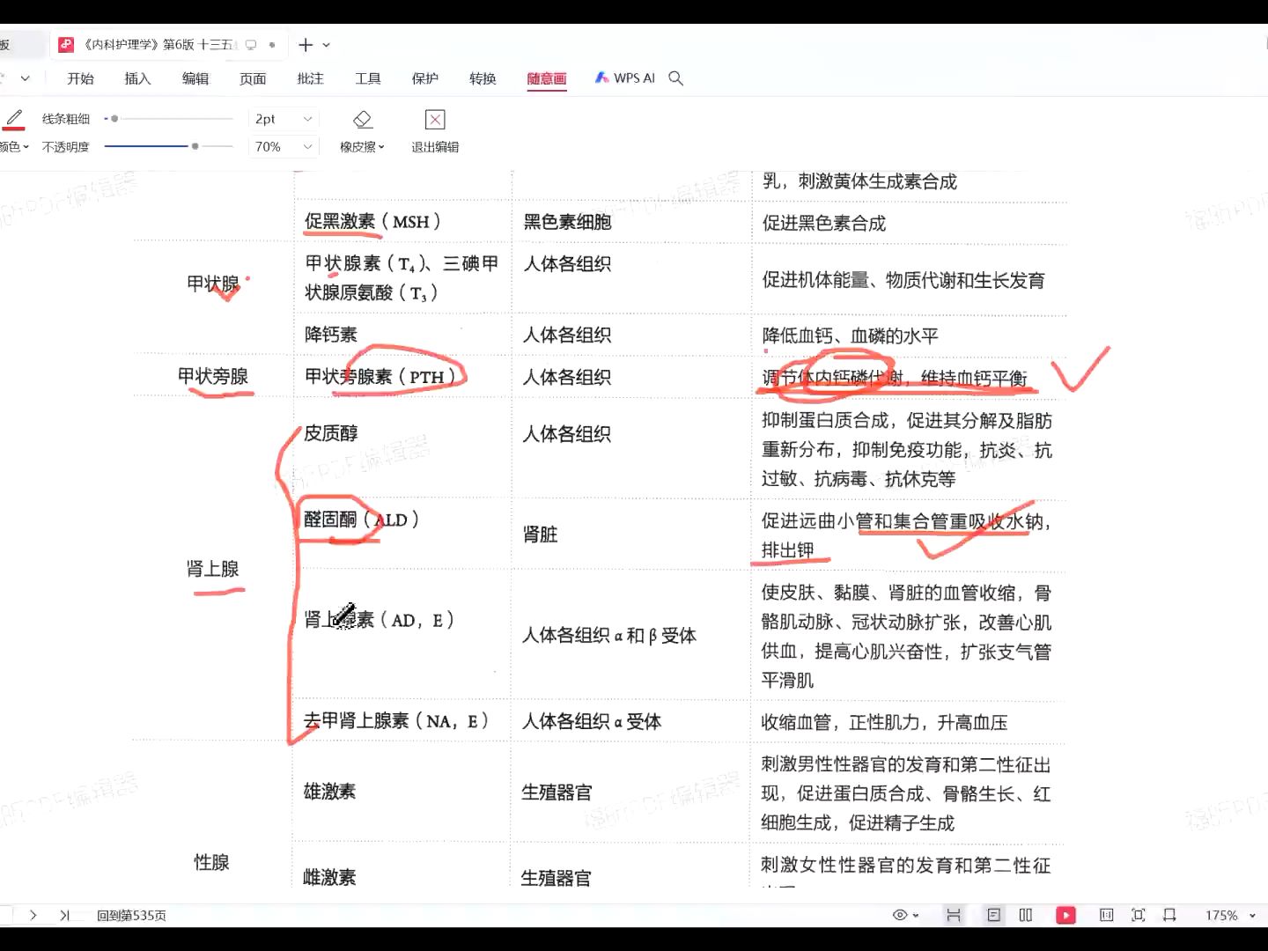This screenshot has width=1268, height=951.
Task: Open the 2pt line width dropdown
Action: click(283, 119)
